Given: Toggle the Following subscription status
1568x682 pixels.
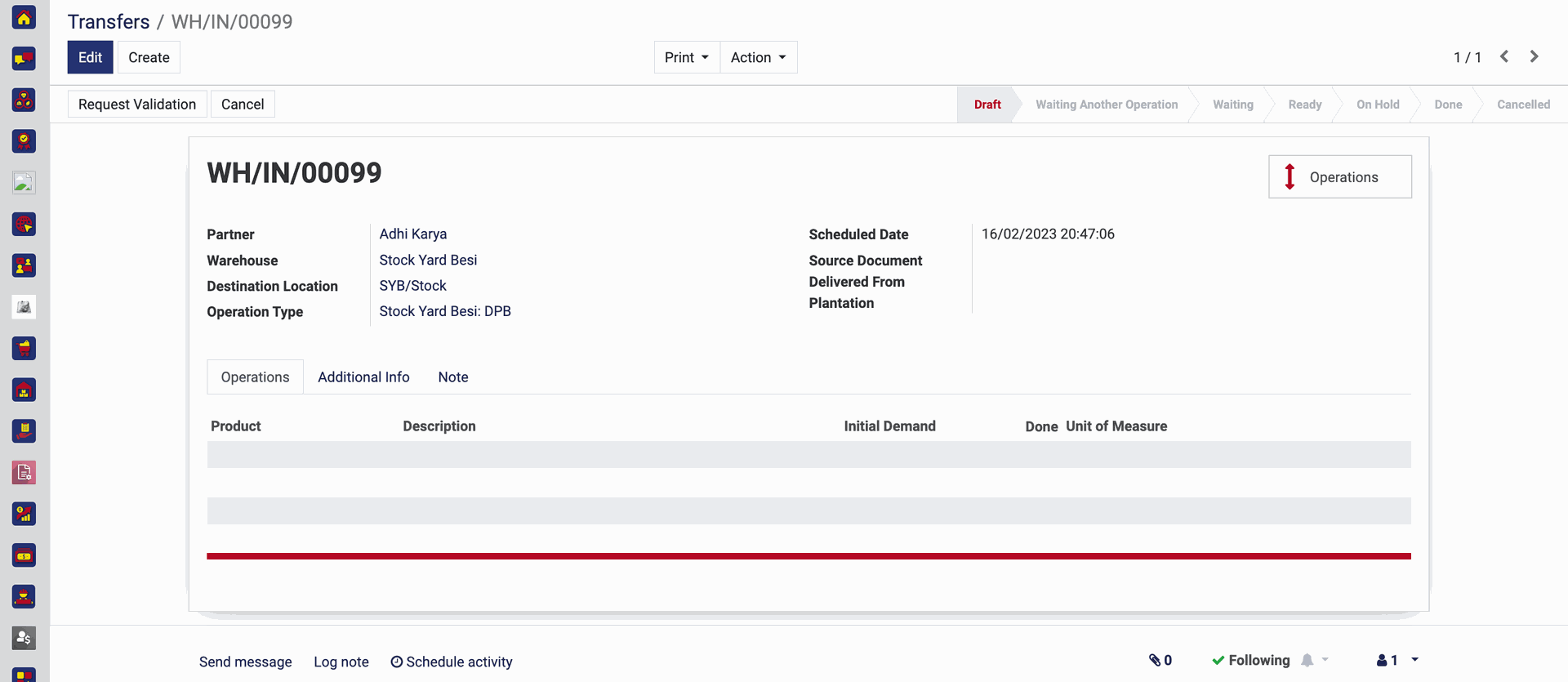Looking at the screenshot, I should pos(1251,660).
